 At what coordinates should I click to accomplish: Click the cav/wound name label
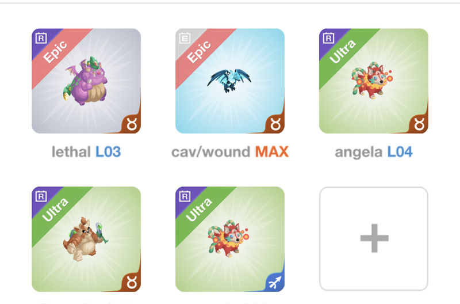(210, 152)
